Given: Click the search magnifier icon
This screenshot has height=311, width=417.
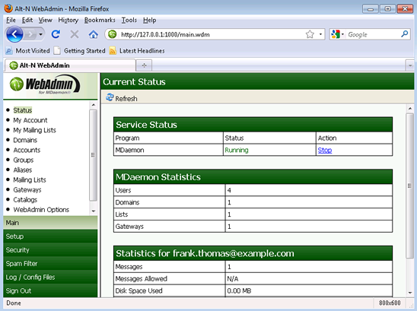Looking at the screenshot, I should pos(405,34).
